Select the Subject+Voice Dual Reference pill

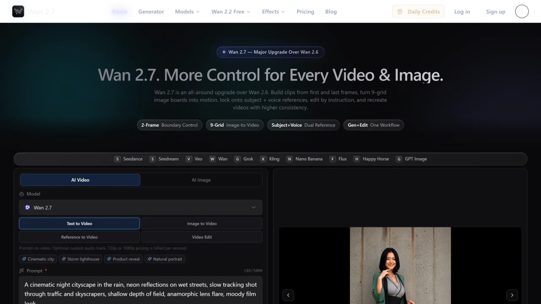[303, 125]
